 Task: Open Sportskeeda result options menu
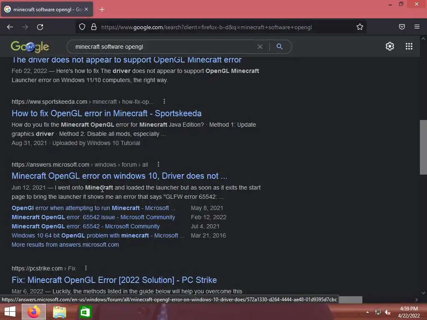164,102
